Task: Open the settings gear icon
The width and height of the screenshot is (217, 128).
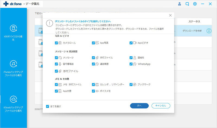Action: 195,4
